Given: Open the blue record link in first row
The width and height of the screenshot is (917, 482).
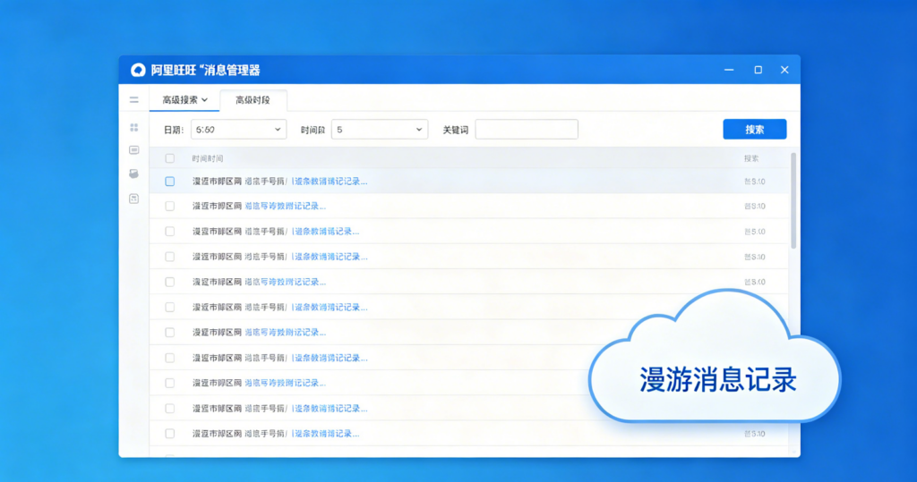Looking at the screenshot, I should [330, 182].
